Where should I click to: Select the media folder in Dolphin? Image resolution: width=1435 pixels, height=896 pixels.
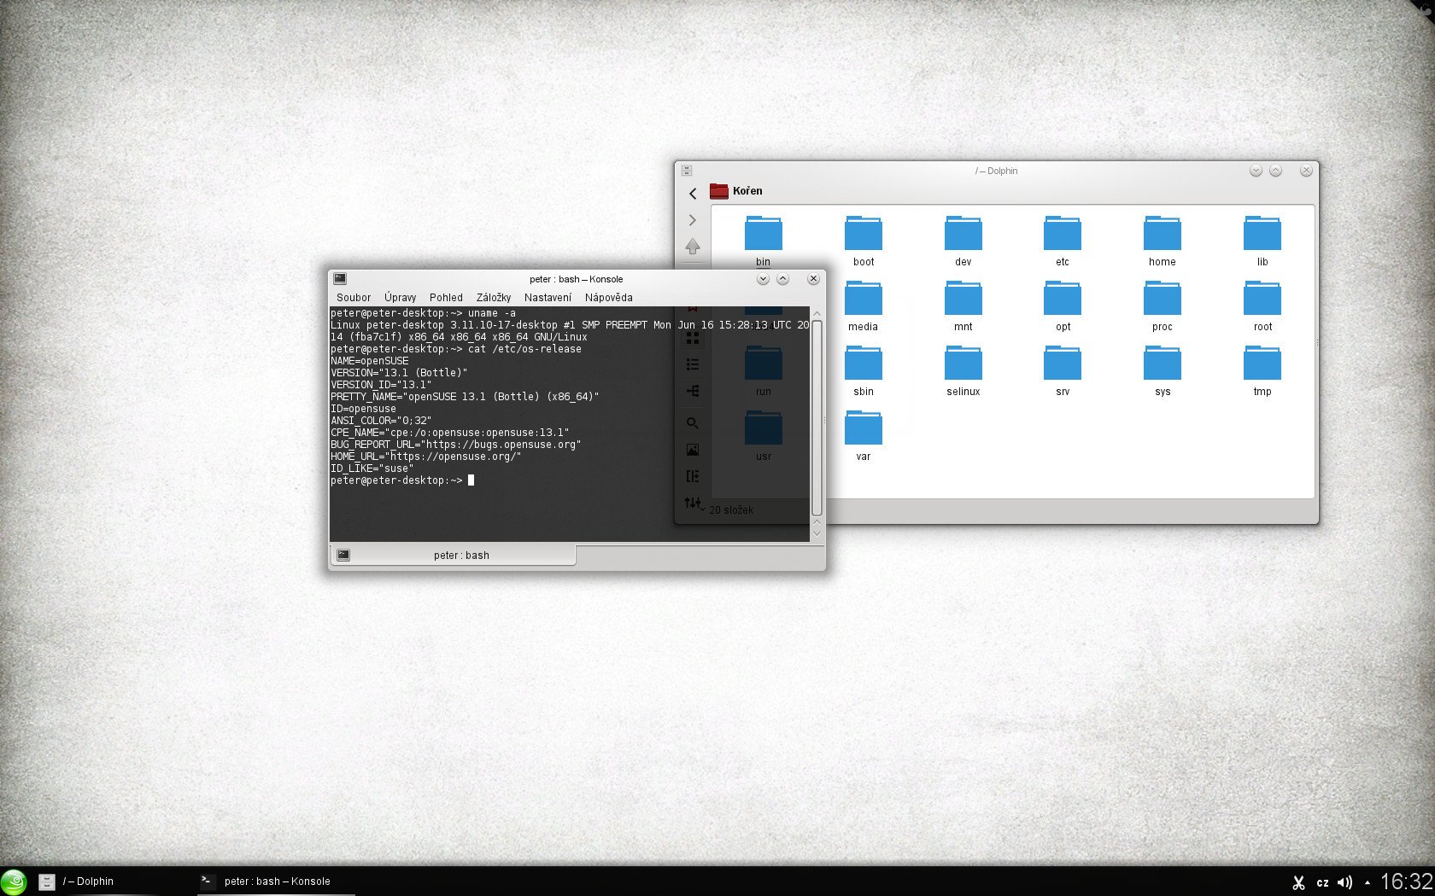[x=864, y=306]
